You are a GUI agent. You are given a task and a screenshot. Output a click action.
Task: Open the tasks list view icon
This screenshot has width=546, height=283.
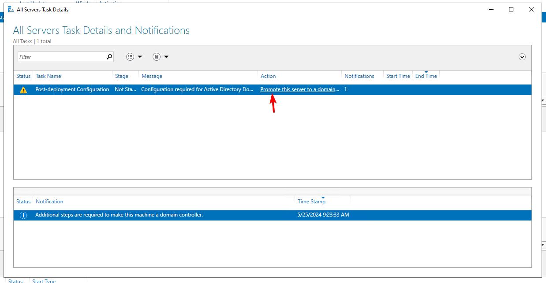[x=130, y=56]
